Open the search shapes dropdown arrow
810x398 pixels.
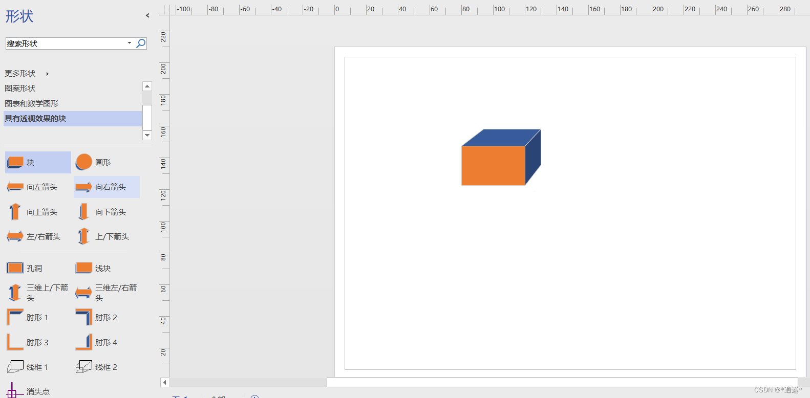coord(130,43)
